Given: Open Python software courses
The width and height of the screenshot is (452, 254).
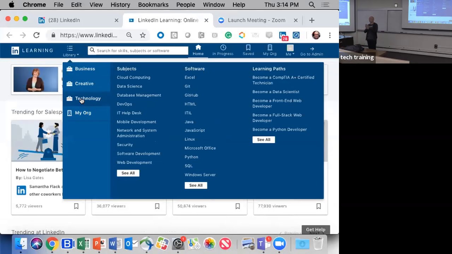Looking at the screenshot, I should coord(191,157).
